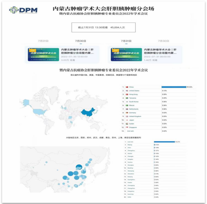The width and height of the screenshot is (207, 204).
Task: Click the Beijing row in city list
Action: click(x=154, y=145)
